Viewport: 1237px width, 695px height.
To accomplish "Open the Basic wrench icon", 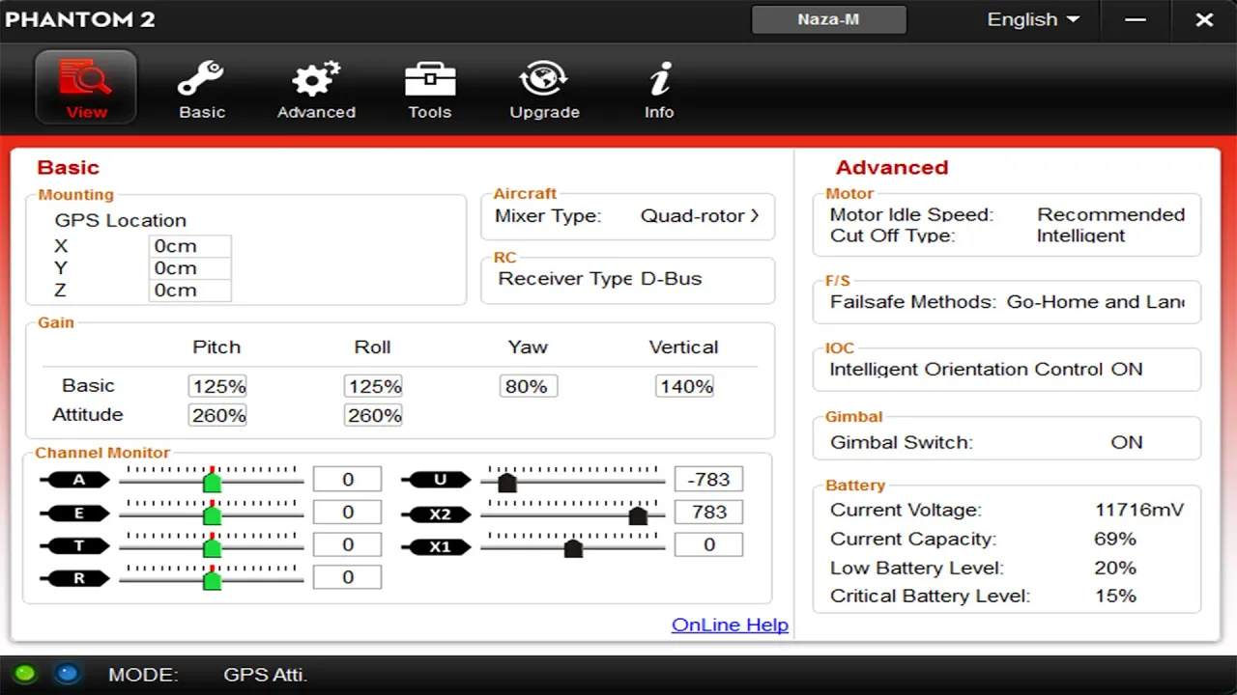I will [201, 79].
